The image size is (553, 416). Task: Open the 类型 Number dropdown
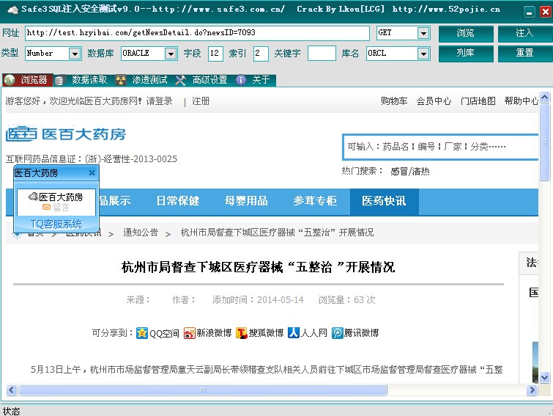(75, 54)
